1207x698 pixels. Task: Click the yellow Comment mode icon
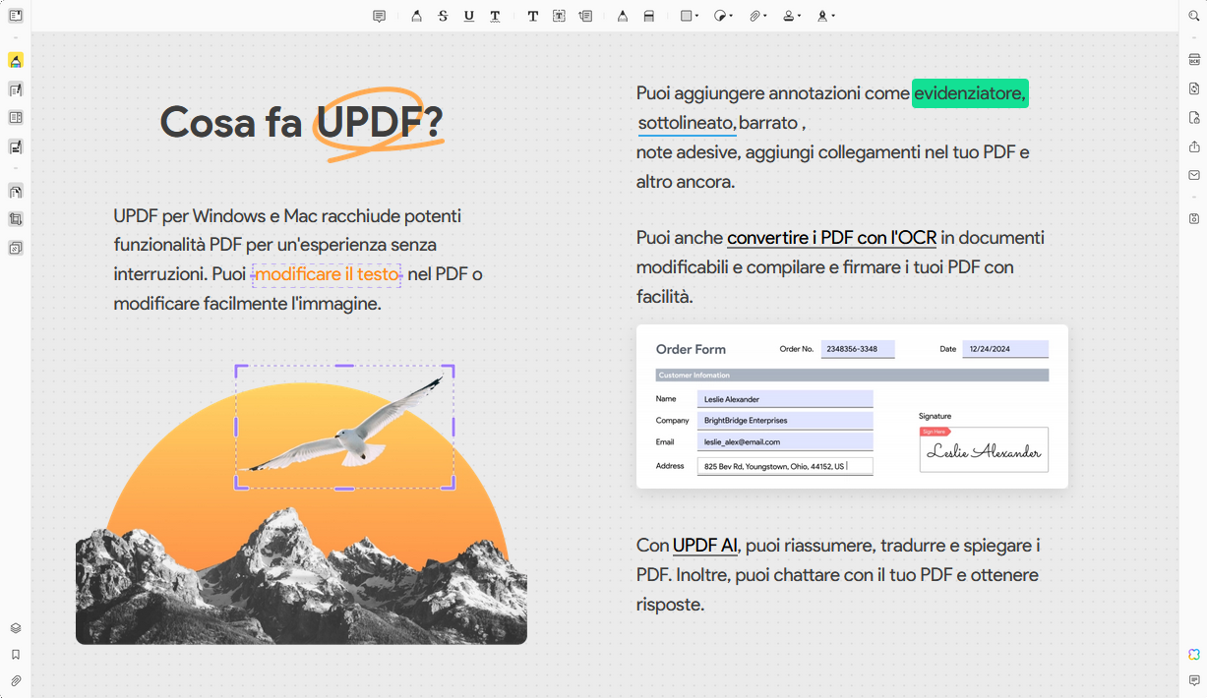16,61
